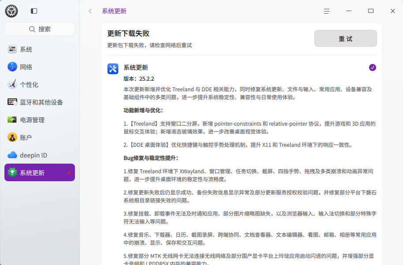This screenshot has height=265, width=403.
Task: Close the Control Center window
Action: 393,11
